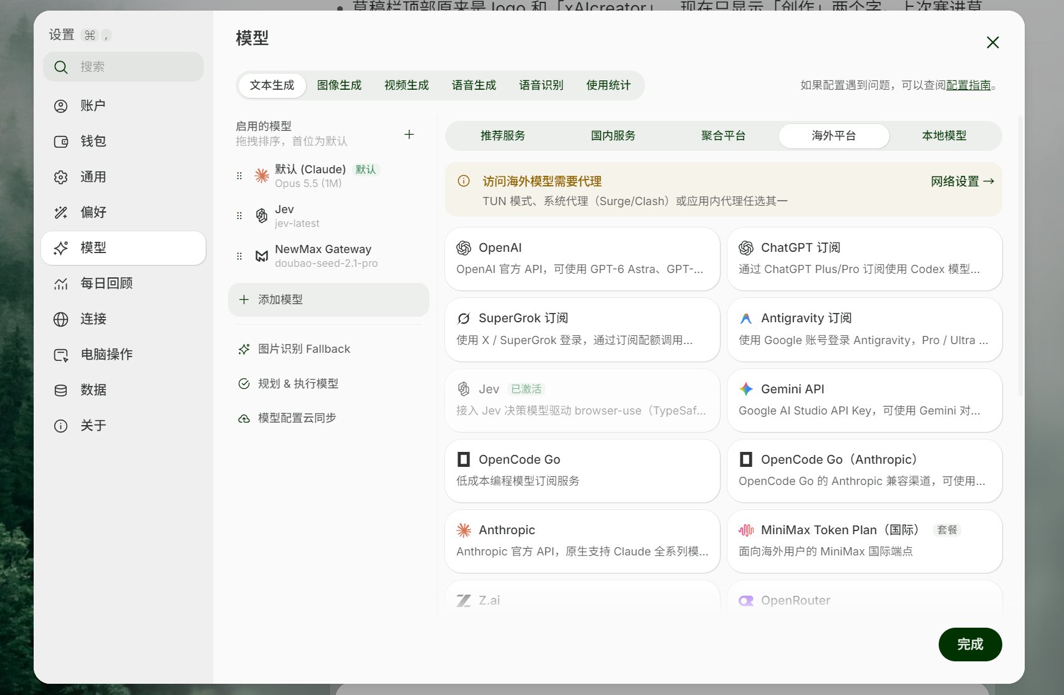This screenshot has width=1064, height=695.
Task: Select the 推荐服务 provider category
Action: (x=503, y=136)
